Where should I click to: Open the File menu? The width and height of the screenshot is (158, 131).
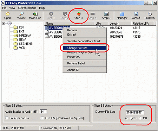pos(4,8)
